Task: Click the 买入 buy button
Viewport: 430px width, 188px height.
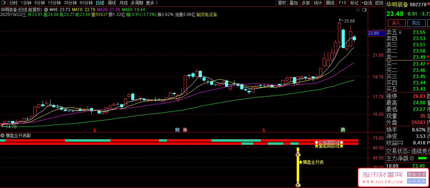Action: (x=396, y=23)
